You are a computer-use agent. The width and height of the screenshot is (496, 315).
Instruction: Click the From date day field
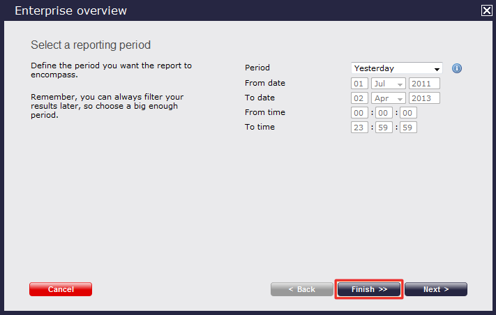pyautogui.click(x=359, y=84)
